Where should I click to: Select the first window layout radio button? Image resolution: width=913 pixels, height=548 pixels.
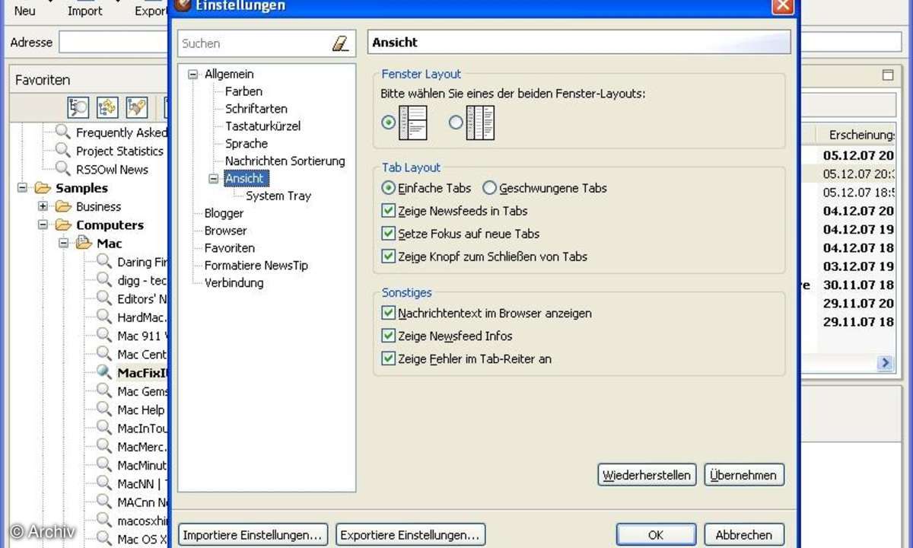[389, 122]
